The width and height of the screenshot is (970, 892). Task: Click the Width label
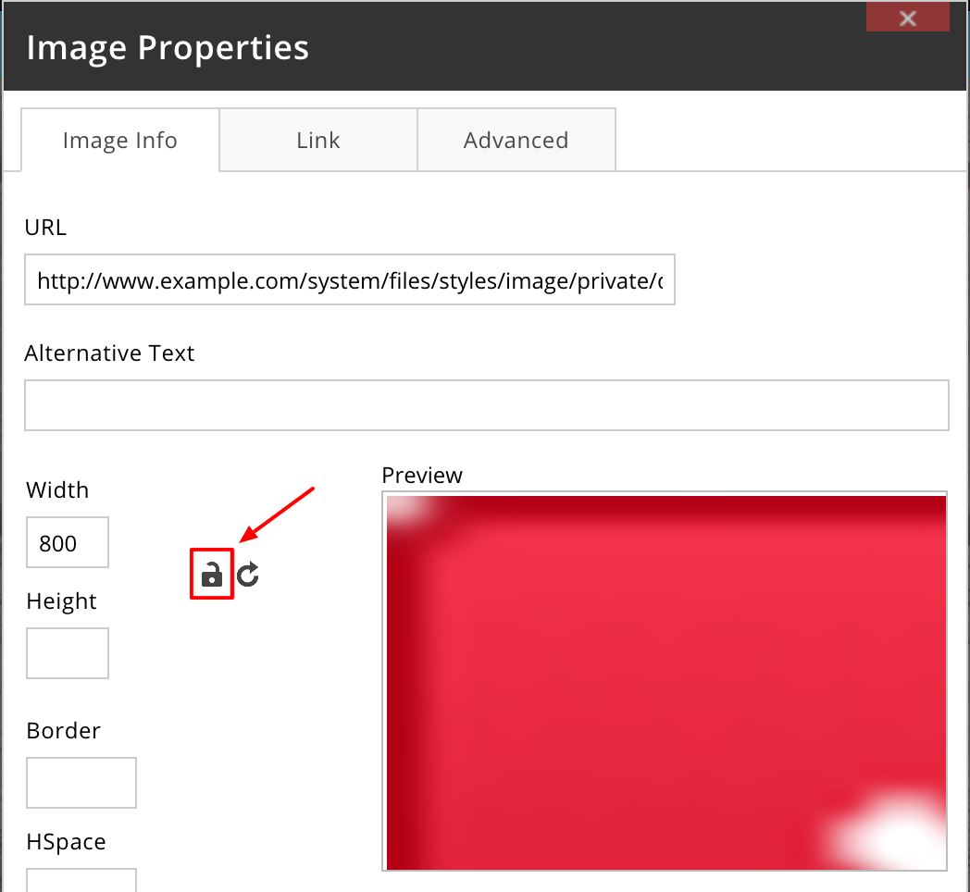tap(57, 489)
